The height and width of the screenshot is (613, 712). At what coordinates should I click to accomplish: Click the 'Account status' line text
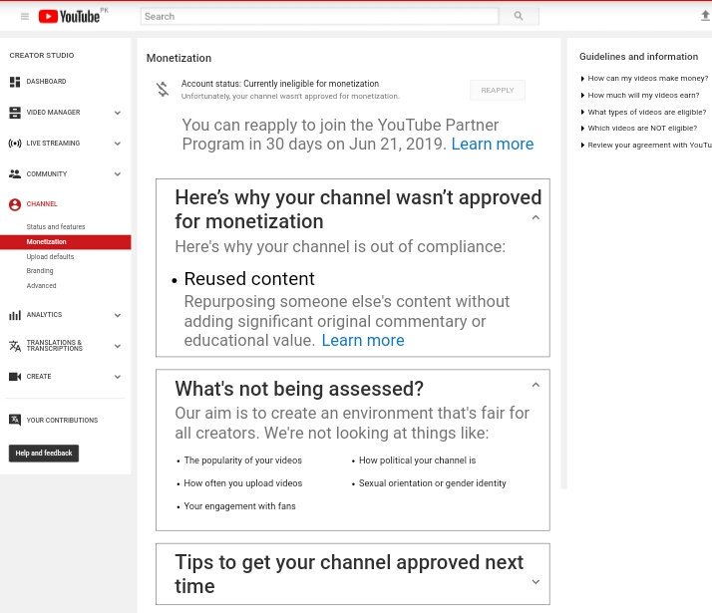pyautogui.click(x=280, y=84)
